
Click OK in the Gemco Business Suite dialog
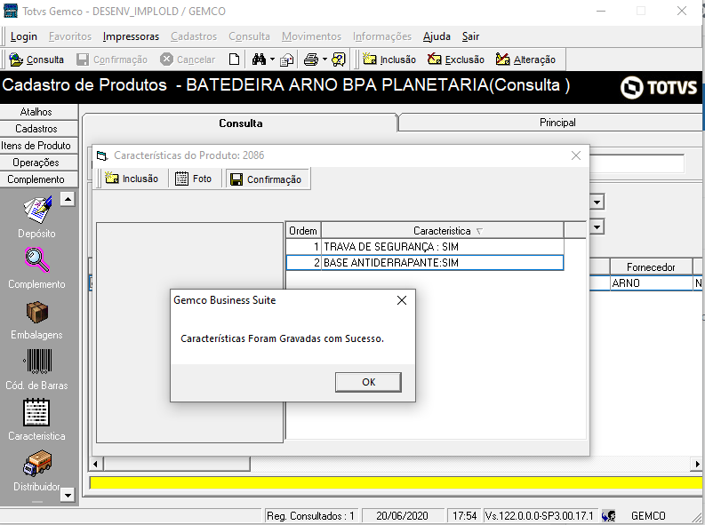coord(368,382)
